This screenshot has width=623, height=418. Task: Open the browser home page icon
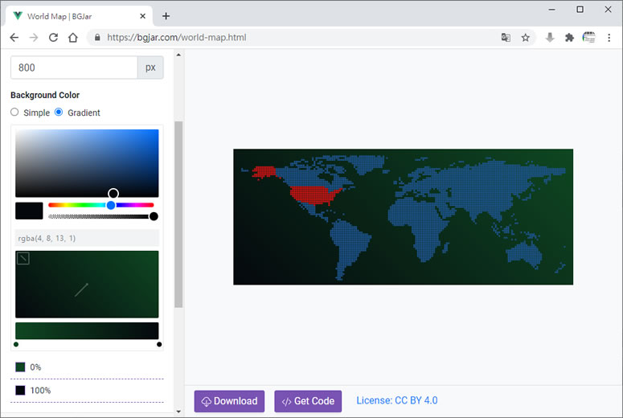tap(72, 38)
